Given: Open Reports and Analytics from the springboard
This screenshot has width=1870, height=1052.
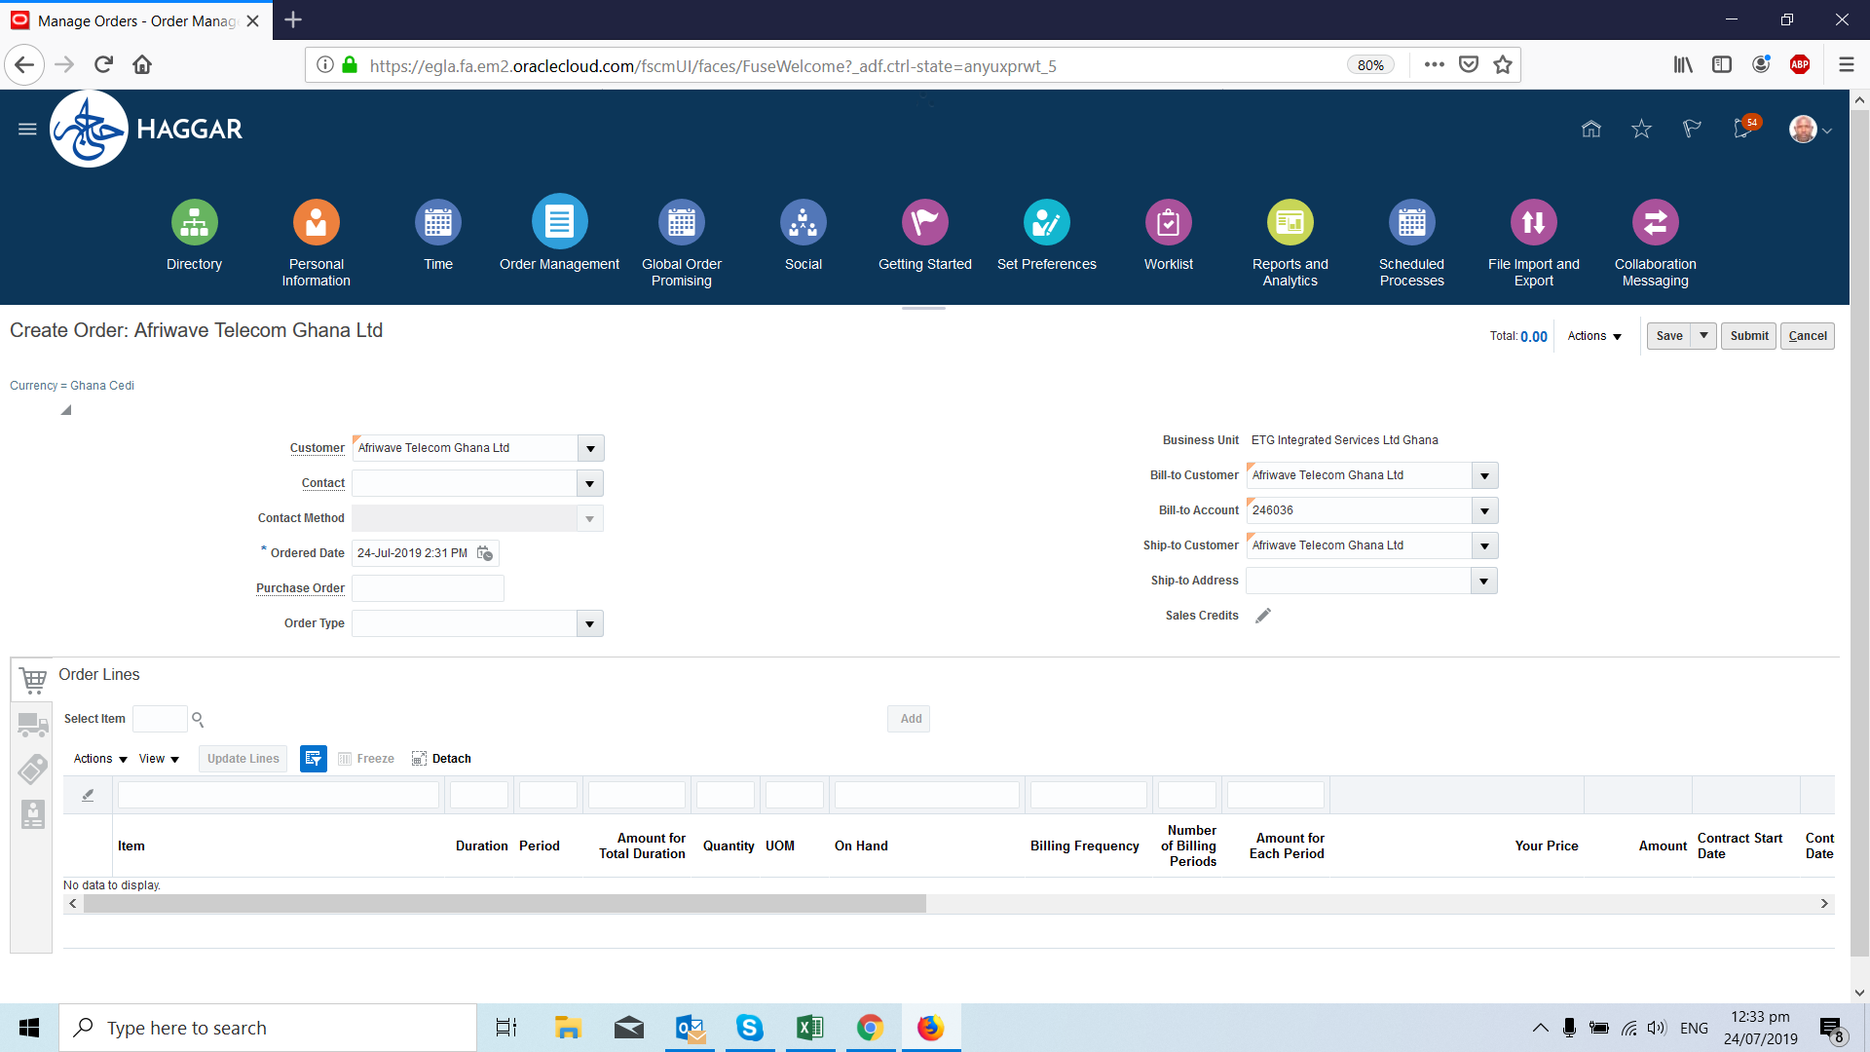Looking at the screenshot, I should coord(1290,222).
